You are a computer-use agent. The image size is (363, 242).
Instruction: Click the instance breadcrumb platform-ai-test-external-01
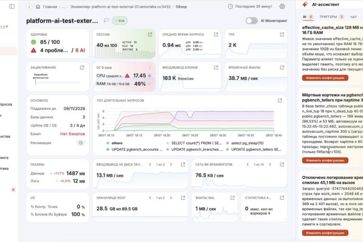120,7
